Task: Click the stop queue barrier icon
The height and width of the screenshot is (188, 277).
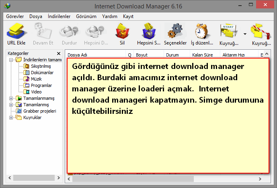Action: click(261, 31)
